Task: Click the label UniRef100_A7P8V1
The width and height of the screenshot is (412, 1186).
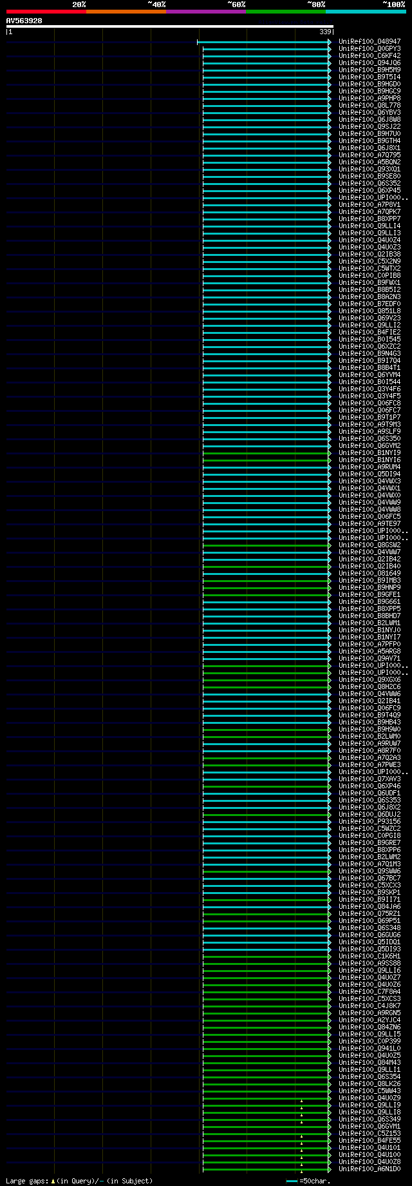Action: click(x=370, y=204)
